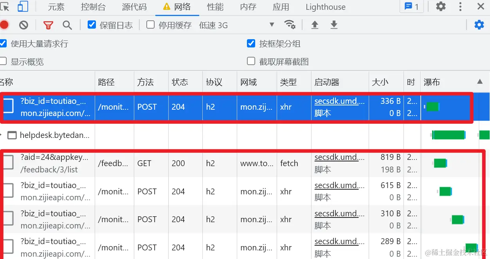Viewport: 490px width, 259px height.
Task: Open the issues counter badge showing 1
Action: tap(412, 6)
